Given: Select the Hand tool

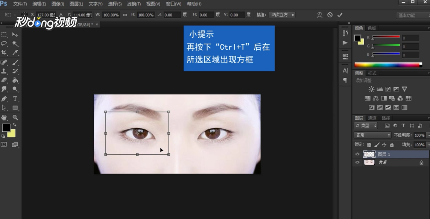Looking at the screenshot, I should tap(5, 117).
